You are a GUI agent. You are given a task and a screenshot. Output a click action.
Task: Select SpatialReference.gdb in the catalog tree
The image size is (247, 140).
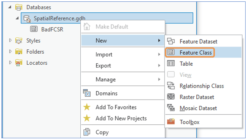coord(60,18)
